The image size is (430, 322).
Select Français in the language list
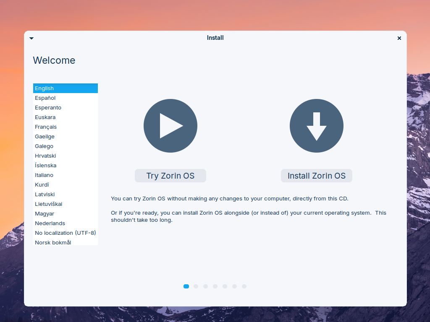click(66, 127)
